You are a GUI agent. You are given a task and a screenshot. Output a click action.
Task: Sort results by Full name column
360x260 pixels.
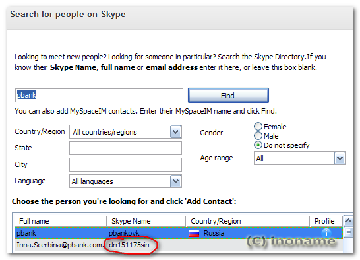click(61, 221)
